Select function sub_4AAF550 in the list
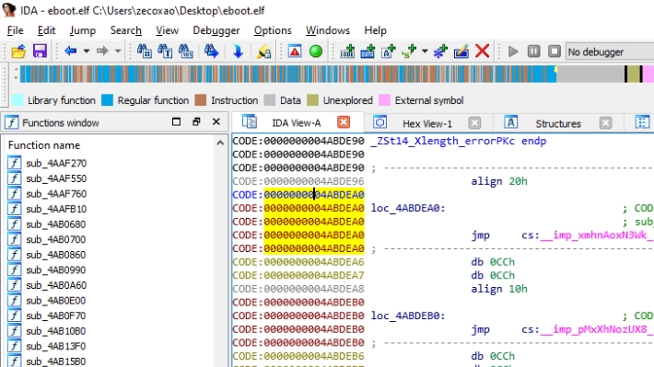Viewport: 654px width, 367px height. pos(56,178)
